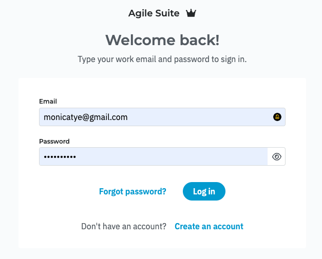Screen dimensions: 322x259
Task: Click empty space after password dots
Action: (171, 156)
